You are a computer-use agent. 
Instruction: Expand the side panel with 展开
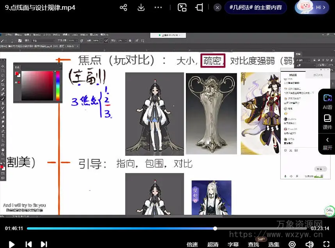(x=327, y=143)
